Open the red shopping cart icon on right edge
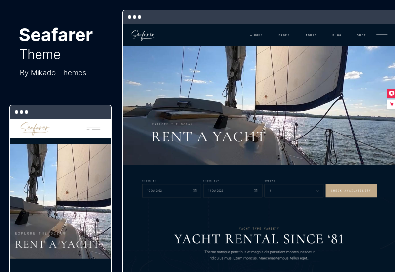Image resolution: width=395 pixels, height=272 pixels. pyautogui.click(x=391, y=104)
